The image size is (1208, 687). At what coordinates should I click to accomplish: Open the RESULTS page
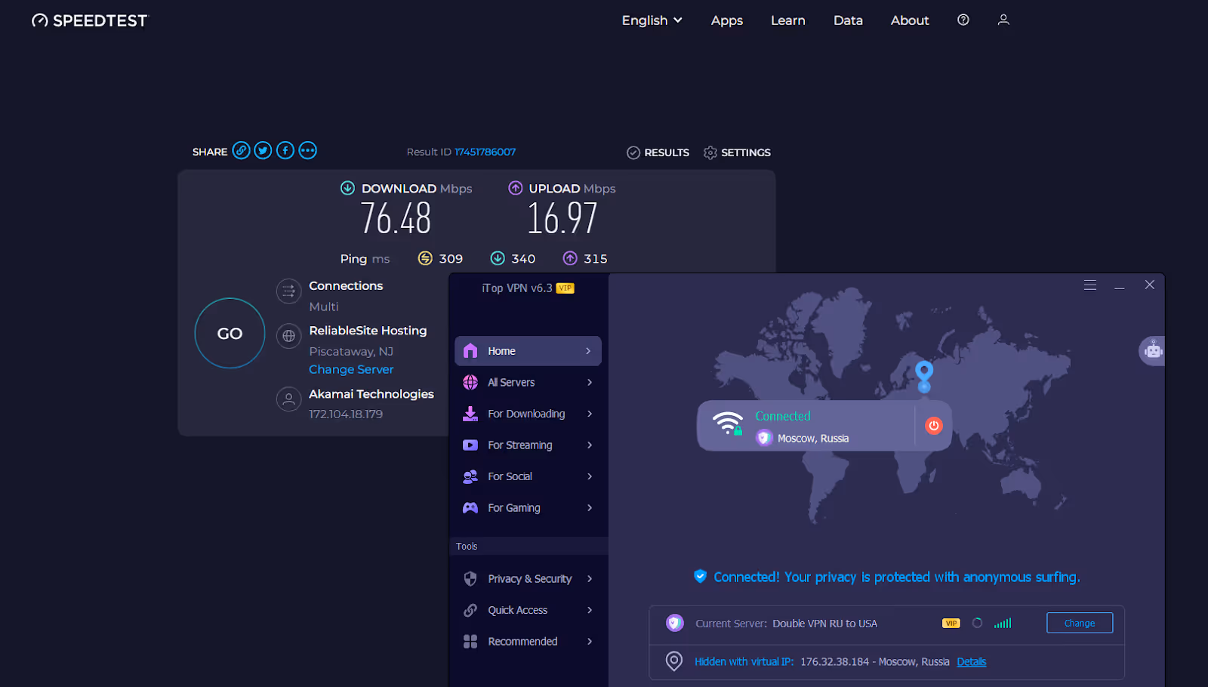(x=658, y=152)
